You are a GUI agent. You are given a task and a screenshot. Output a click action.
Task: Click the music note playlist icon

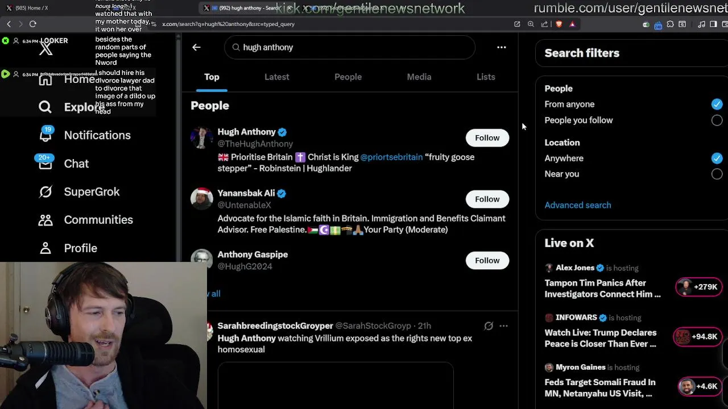tap(701, 24)
